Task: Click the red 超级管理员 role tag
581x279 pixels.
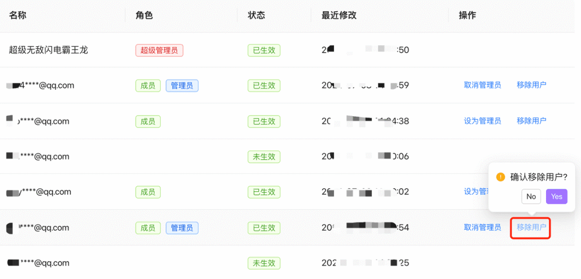Action: 159,51
